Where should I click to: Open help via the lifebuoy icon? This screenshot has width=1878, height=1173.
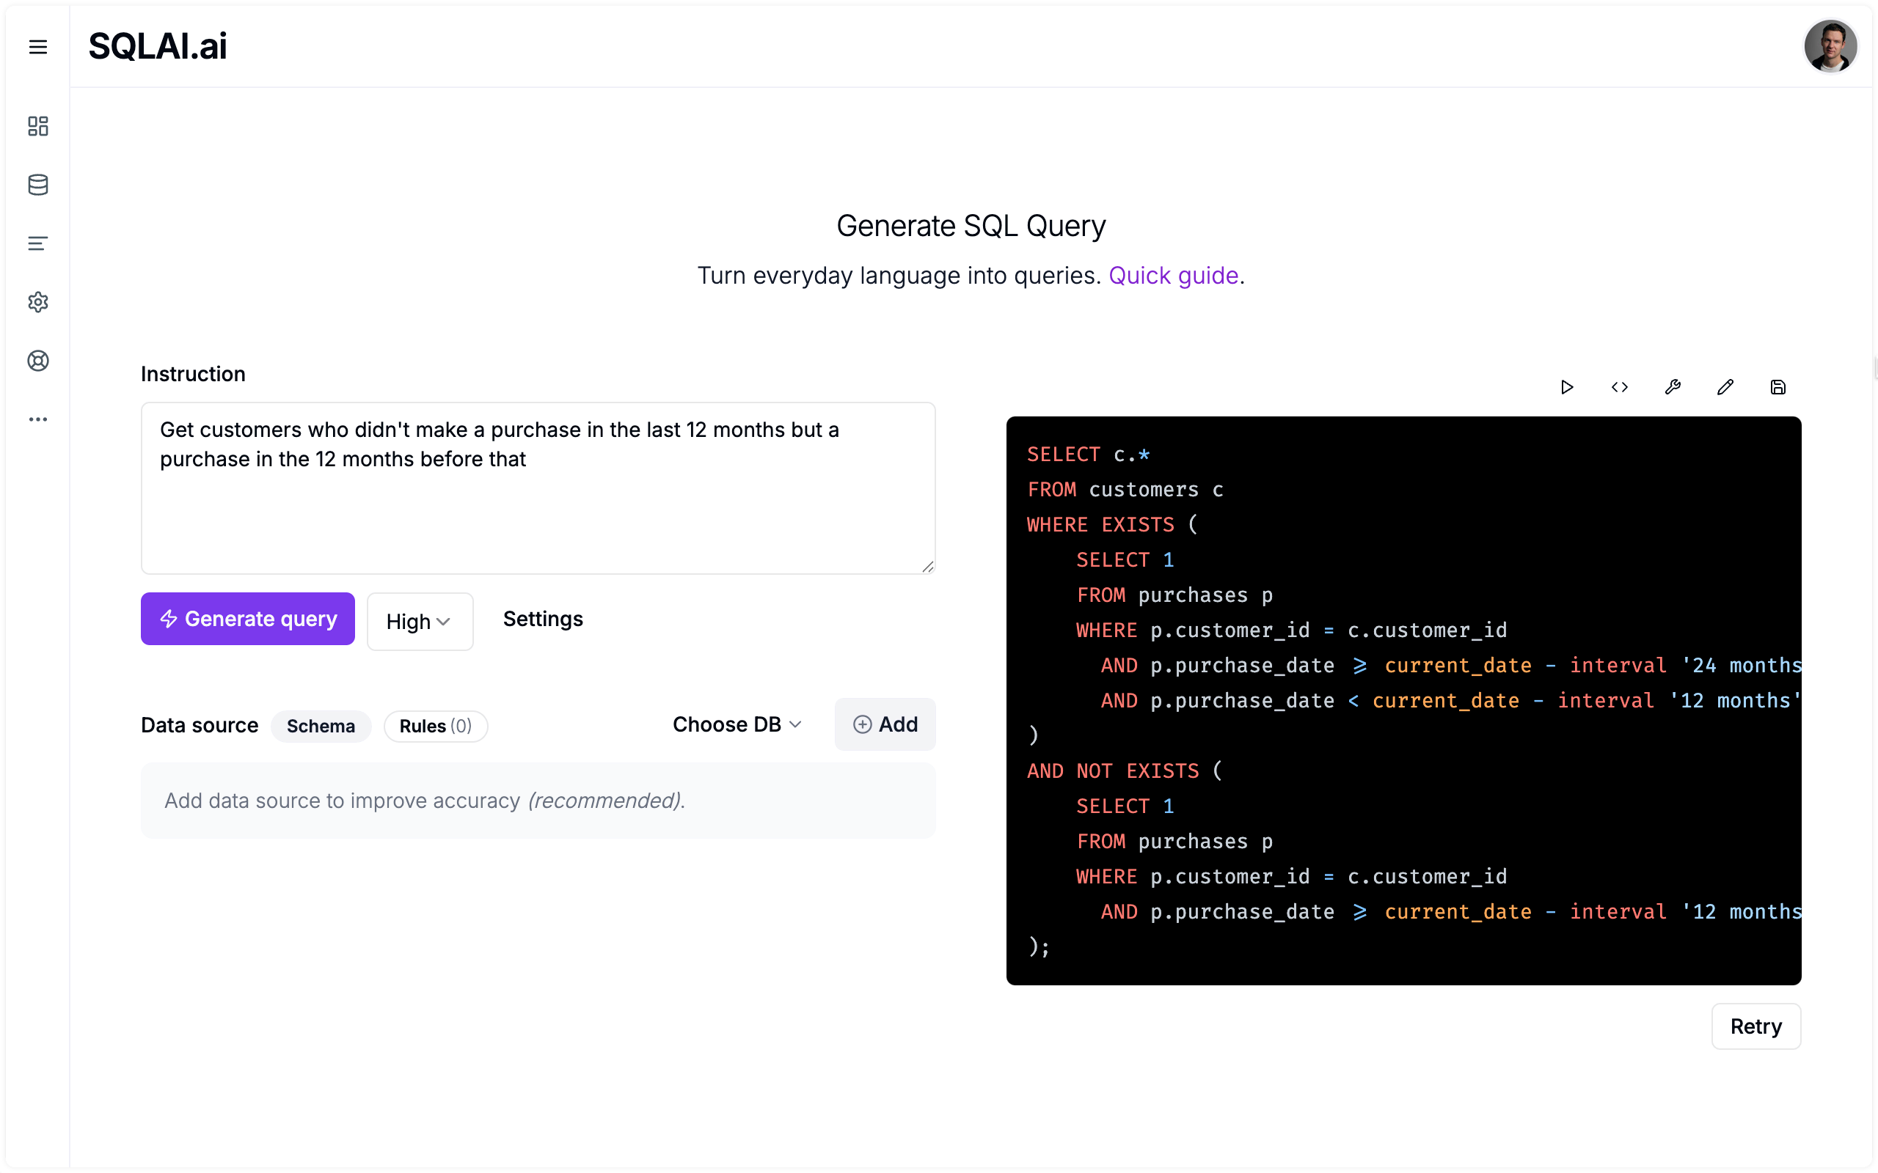pos(38,360)
